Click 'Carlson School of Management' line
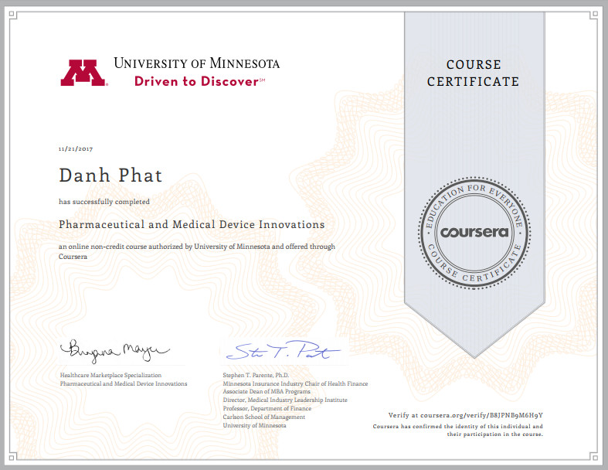This screenshot has width=608, height=470. [x=263, y=417]
